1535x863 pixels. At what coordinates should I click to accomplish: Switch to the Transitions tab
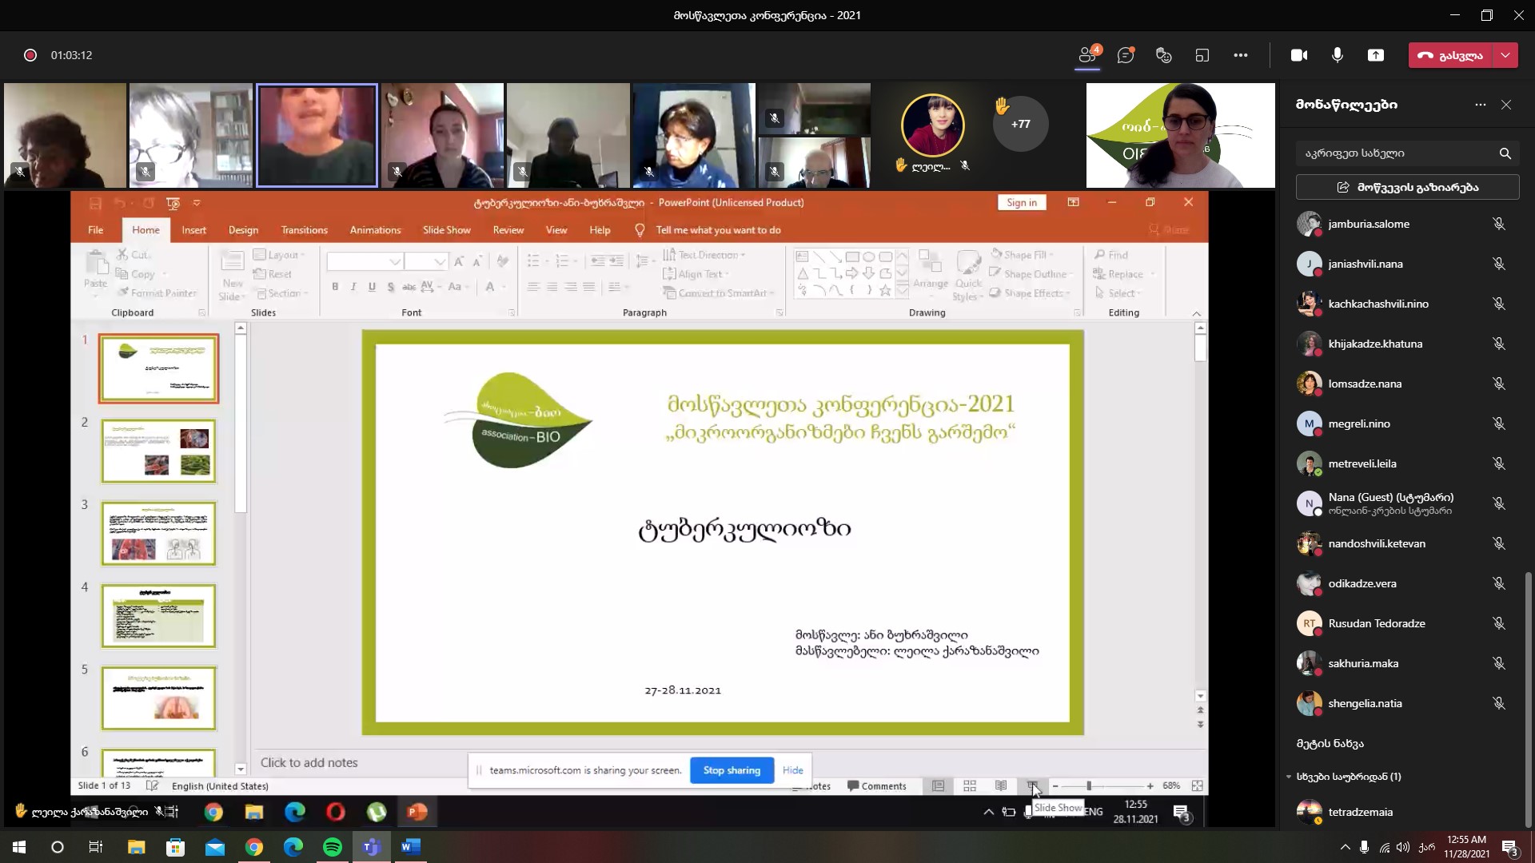point(305,230)
